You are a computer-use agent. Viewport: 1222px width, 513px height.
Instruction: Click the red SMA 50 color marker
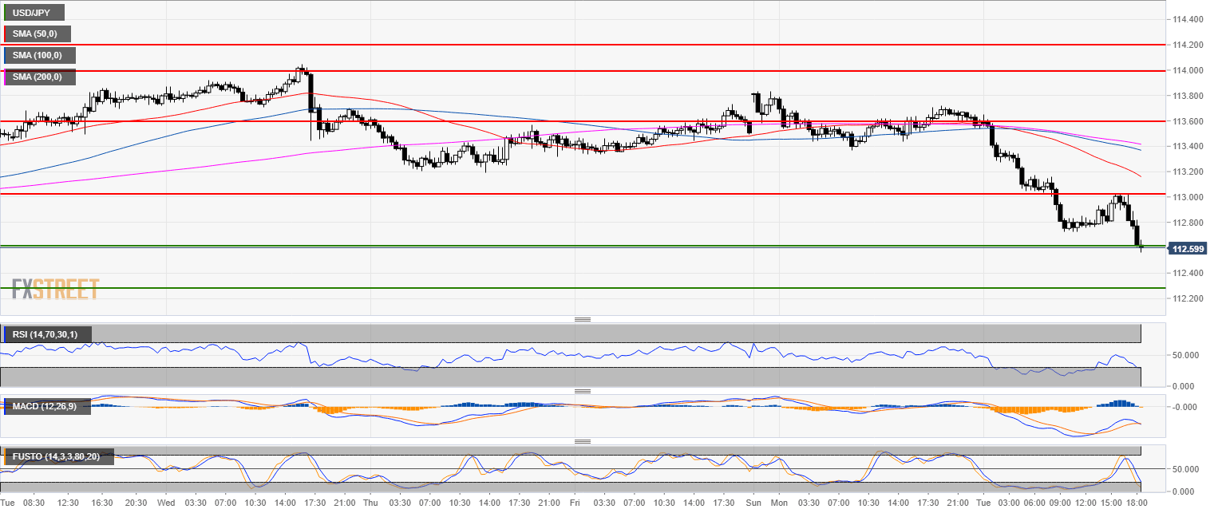(x=6, y=34)
